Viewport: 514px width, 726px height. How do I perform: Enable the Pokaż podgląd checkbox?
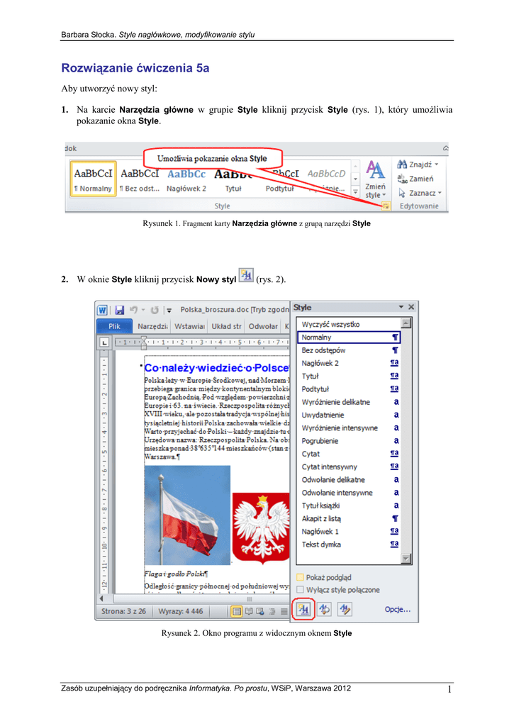tap(301, 577)
